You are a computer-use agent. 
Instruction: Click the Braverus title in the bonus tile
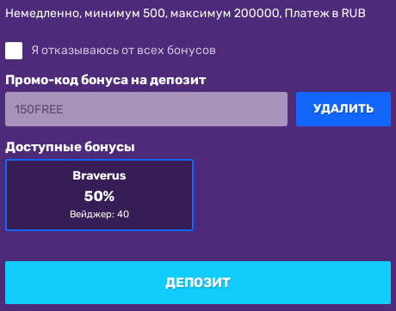pos(99,175)
